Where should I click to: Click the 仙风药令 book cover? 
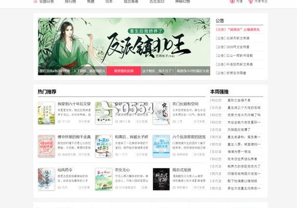pyautogui.click(x=46, y=179)
